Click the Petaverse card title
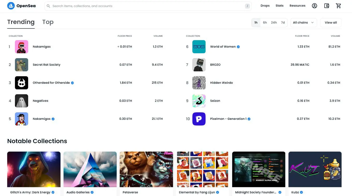This screenshot has width=352, height=196. tap(130, 192)
